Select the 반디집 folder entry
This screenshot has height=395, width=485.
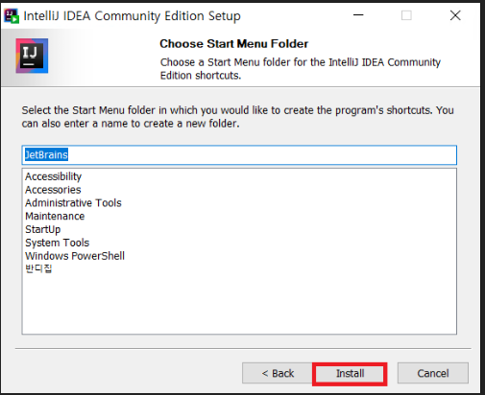(x=38, y=268)
